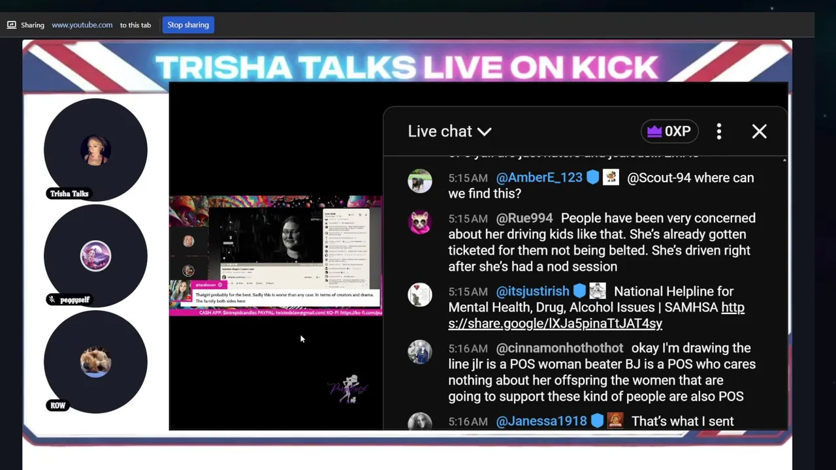Open the @Rue994 username
Screen dimensions: 836x470
pos(524,218)
